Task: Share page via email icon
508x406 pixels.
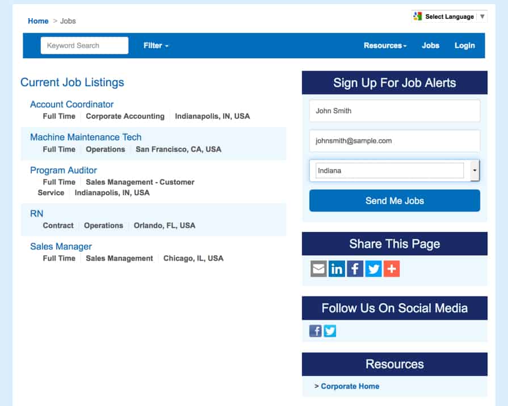Action: tap(318, 269)
